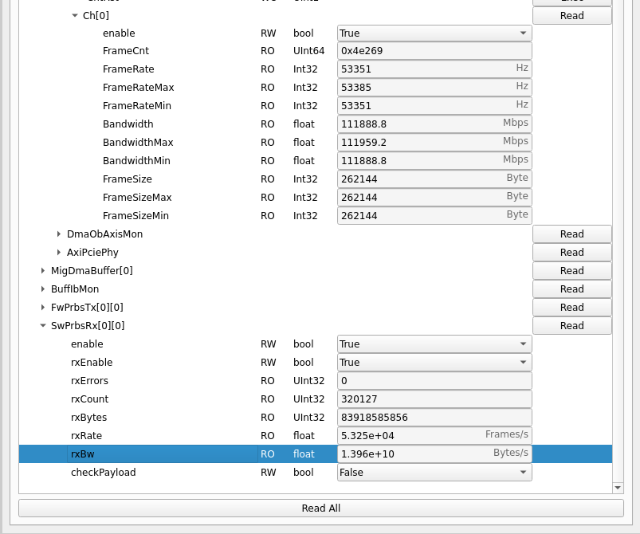Screen dimensions: 640x534
Task: Click the scrollbar down arrow
Action: point(618,487)
